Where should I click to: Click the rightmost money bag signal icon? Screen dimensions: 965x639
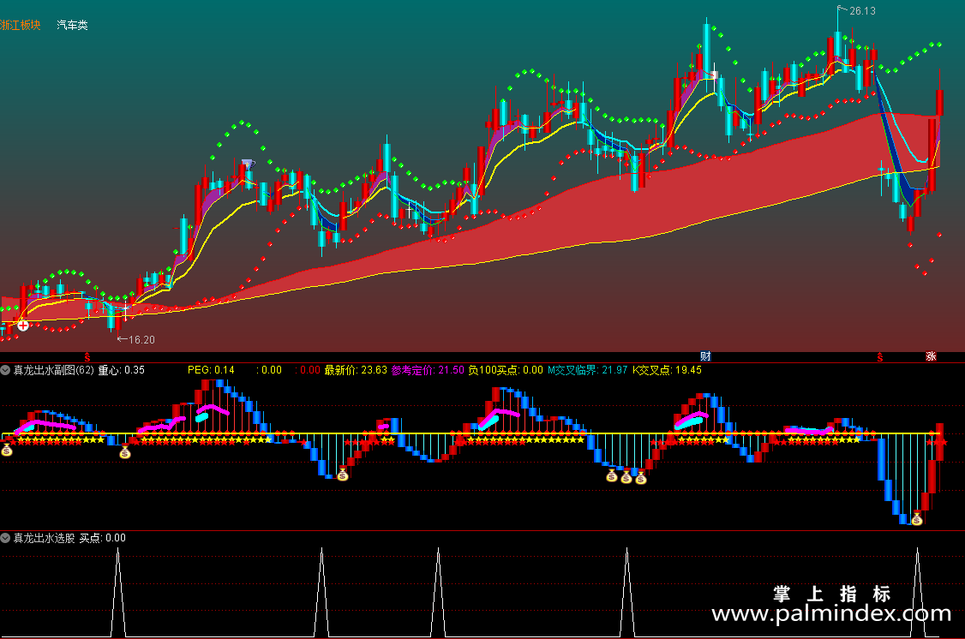tap(917, 519)
